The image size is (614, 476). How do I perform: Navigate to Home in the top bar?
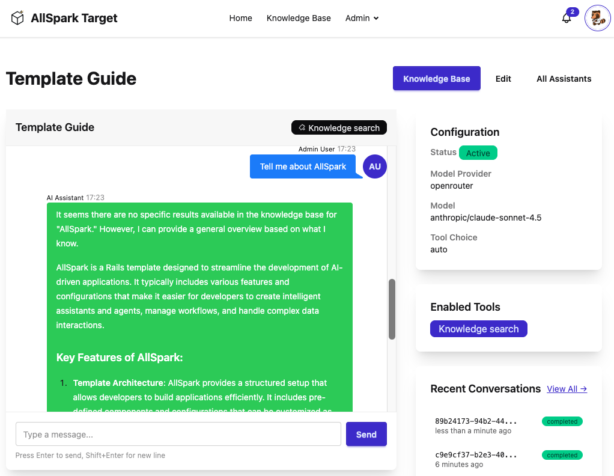click(x=240, y=18)
